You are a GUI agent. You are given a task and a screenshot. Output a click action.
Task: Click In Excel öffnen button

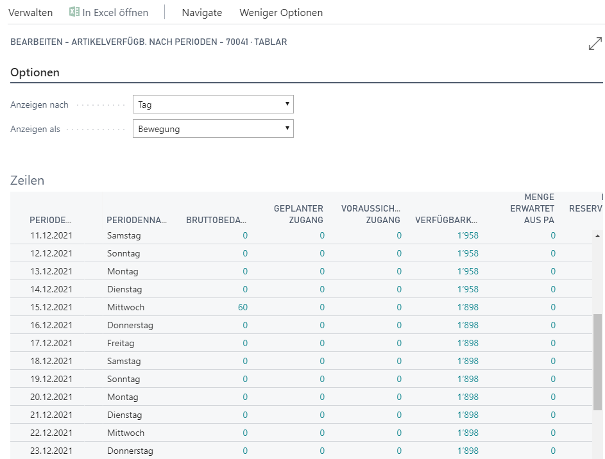pos(108,12)
